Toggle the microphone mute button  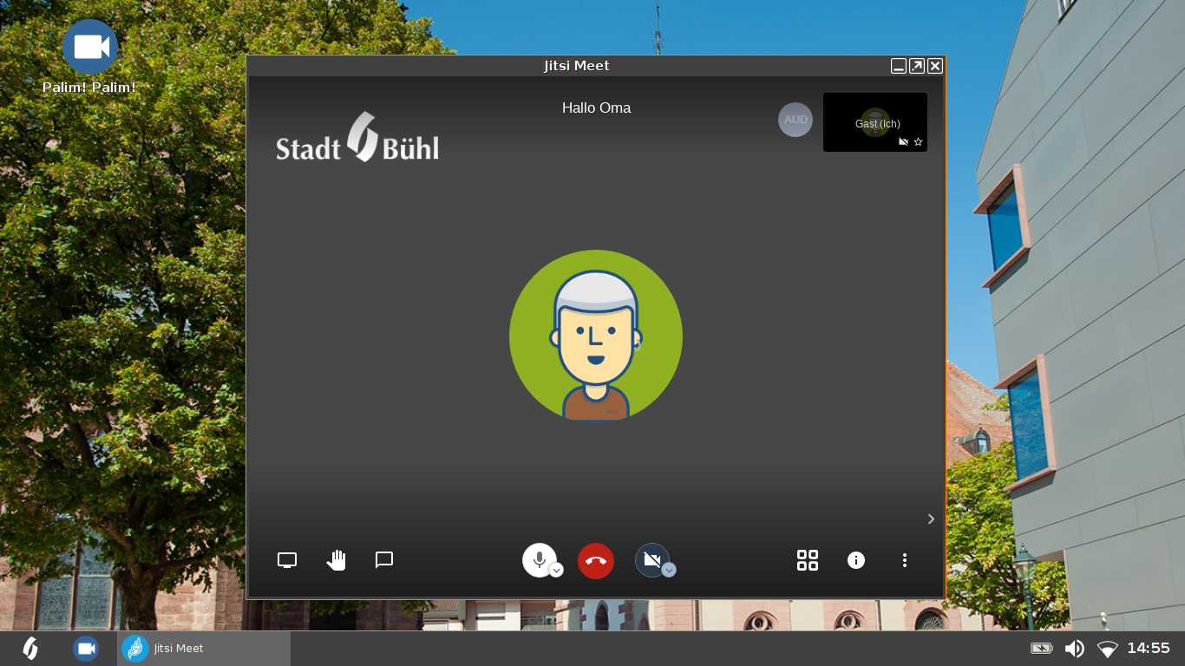coord(538,559)
